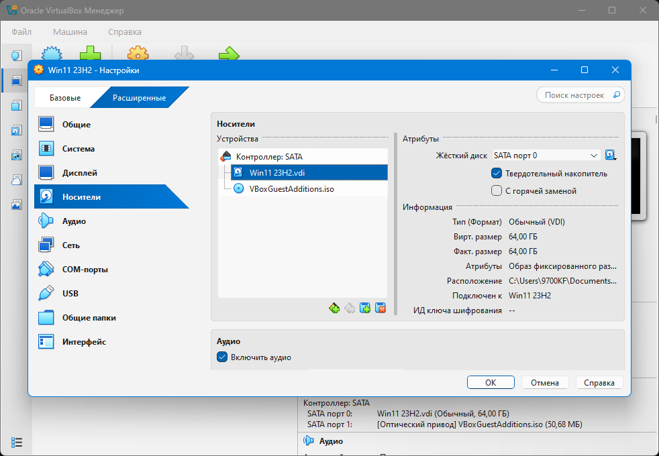Screen dimensions: 659x456
Task: Click the monitor icon of Общие category
Action: (x=46, y=124)
